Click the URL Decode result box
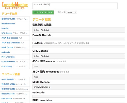 click(x=79, y=56)
